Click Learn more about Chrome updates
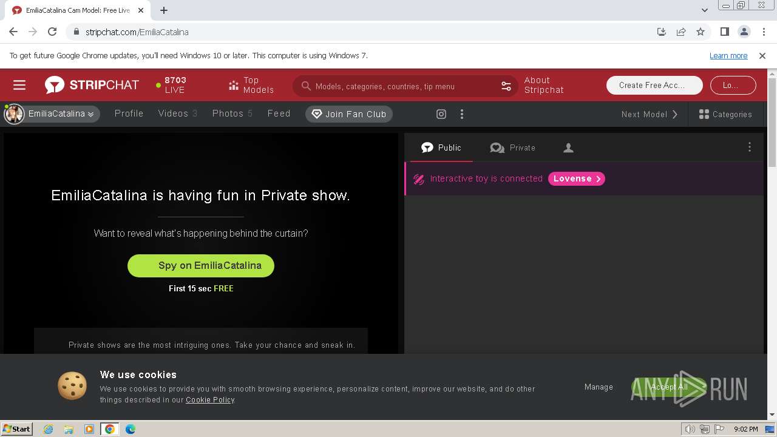 pyautogui.click(x=728, y=55)
